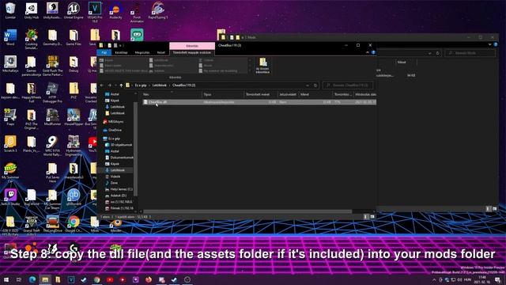The height and width of the screenshot is (285, 506).
Task: Open the Megosztás ribbon tab
Action: click(142, 52)
